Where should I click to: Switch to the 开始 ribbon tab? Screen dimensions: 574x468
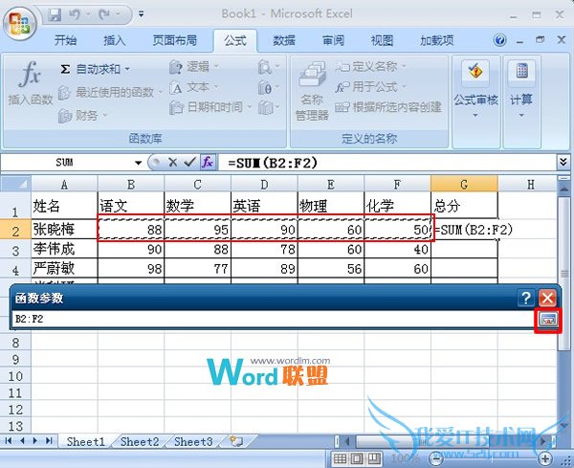(x=65, y=40)
